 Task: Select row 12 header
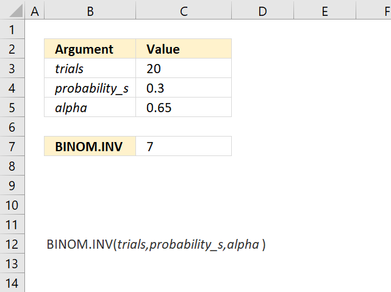tap(12, 244)
